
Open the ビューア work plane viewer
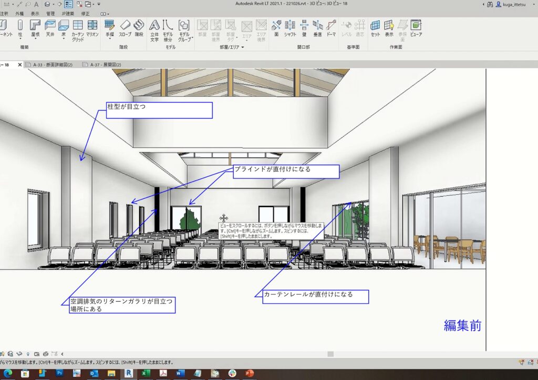click(416, 27)
